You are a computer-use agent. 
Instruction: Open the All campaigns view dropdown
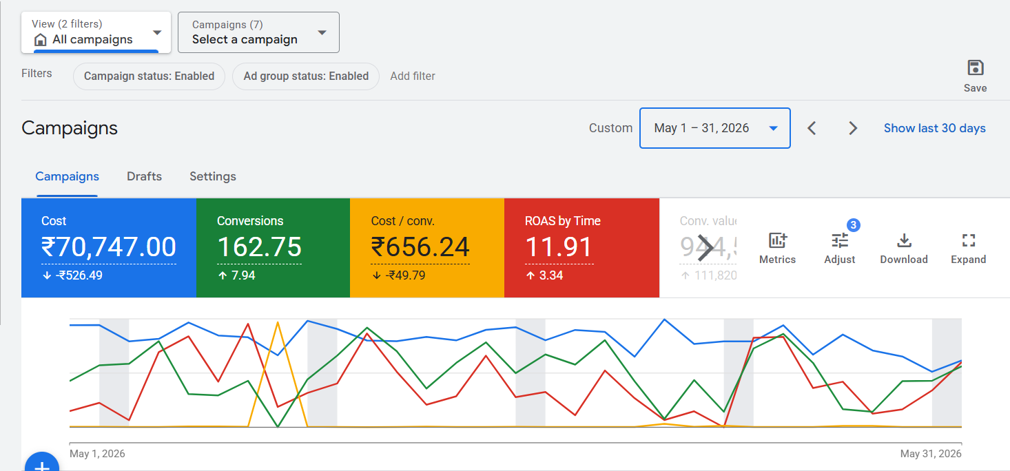point(96,32)
